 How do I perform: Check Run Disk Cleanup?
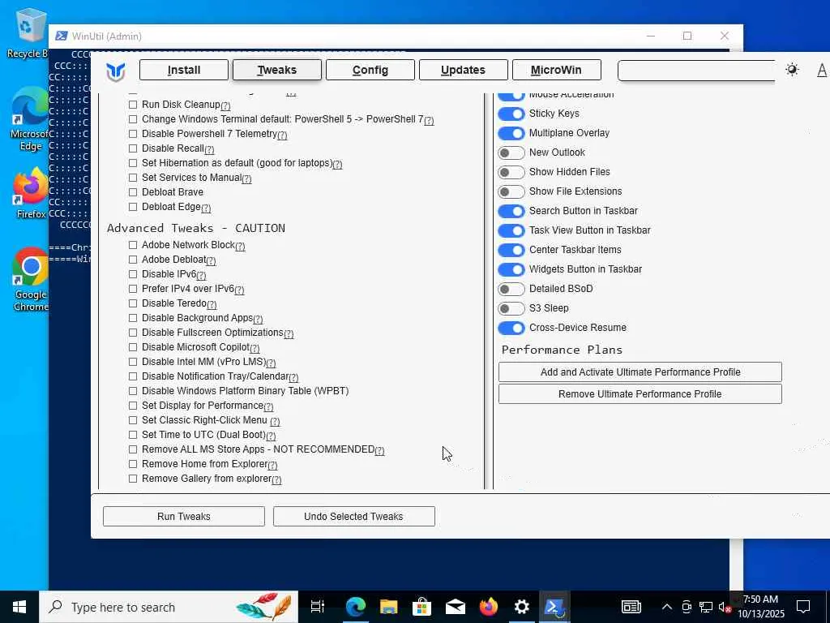pos(133,105)
